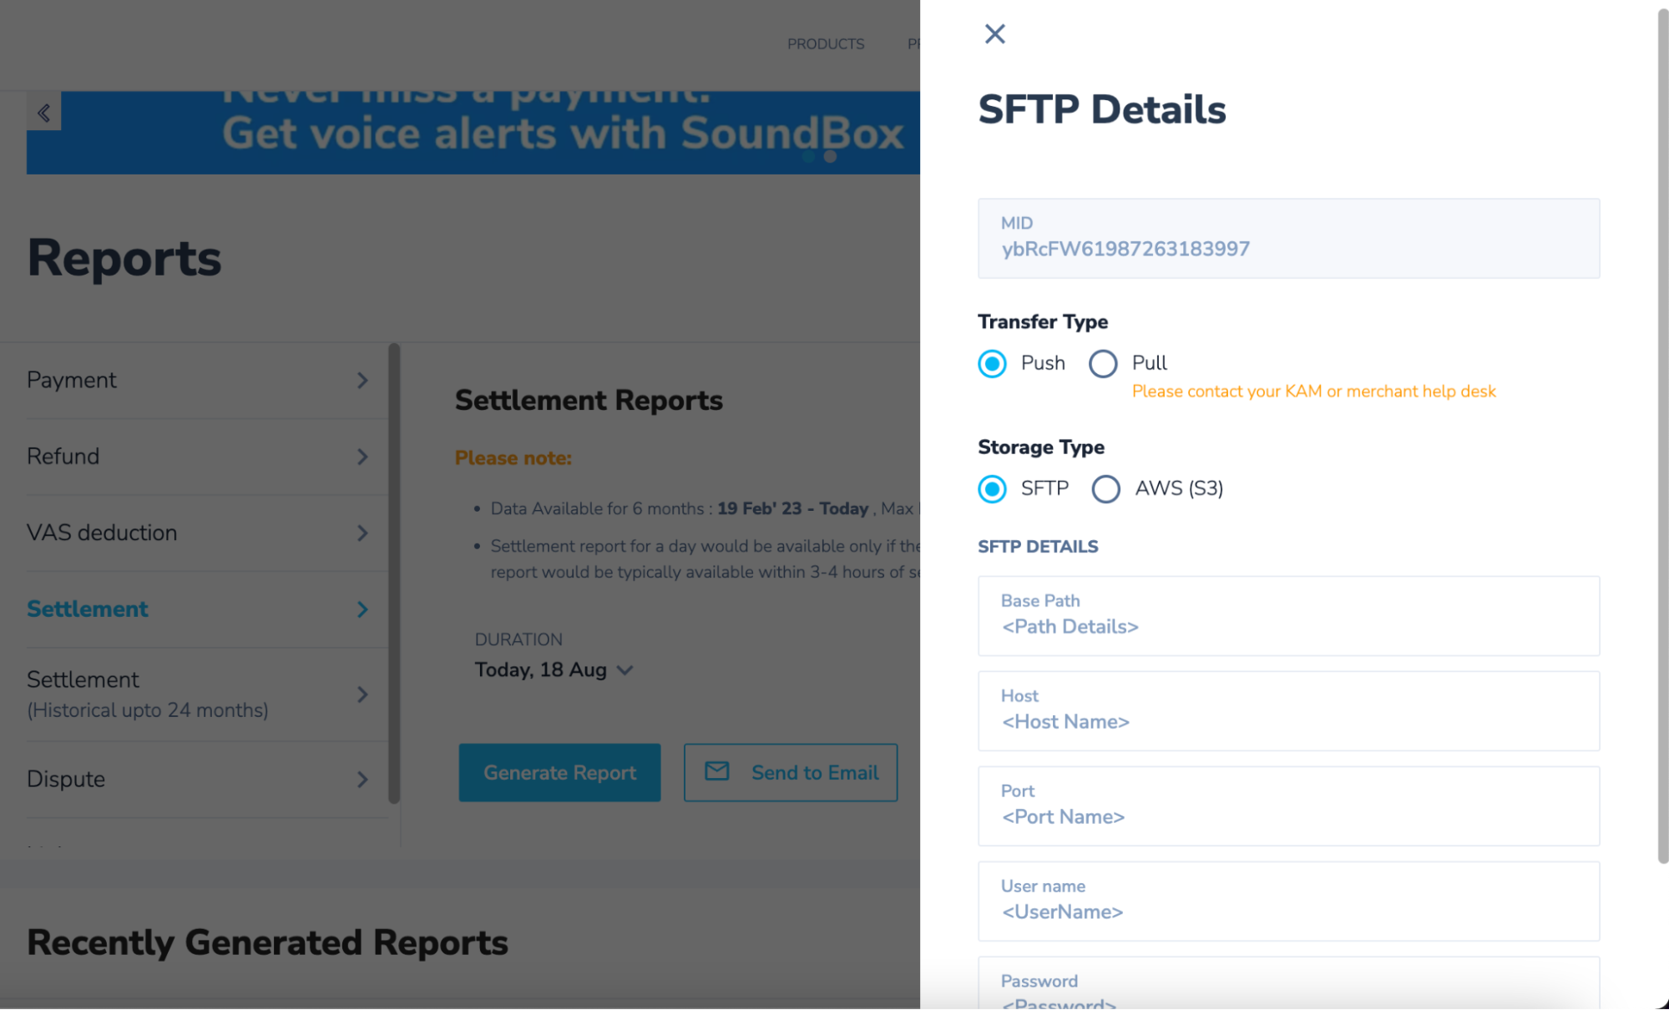Image resolution: width=1669 pixels, height=1010 pixels.
Task: Open the Duration dropdown Today, 18 Aug
Action: (554, 669)
